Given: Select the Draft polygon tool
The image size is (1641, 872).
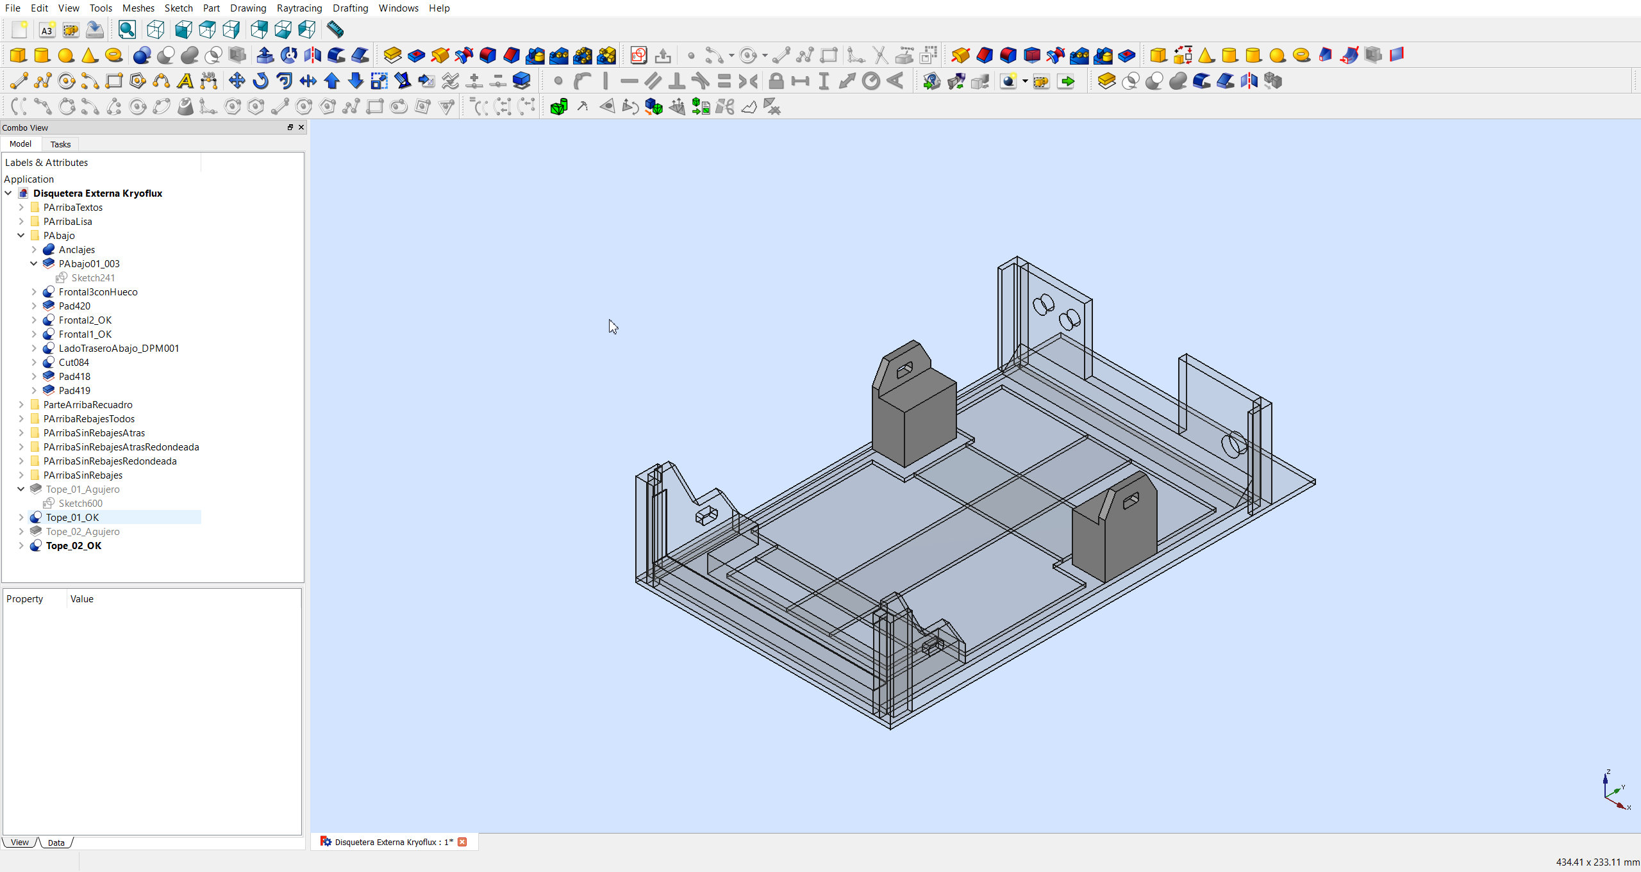Looking at the screenshot, I should click(137, 81).
